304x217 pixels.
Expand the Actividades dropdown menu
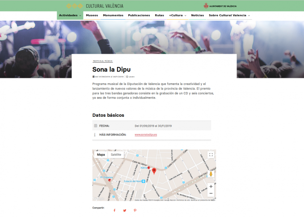point(70,15)
